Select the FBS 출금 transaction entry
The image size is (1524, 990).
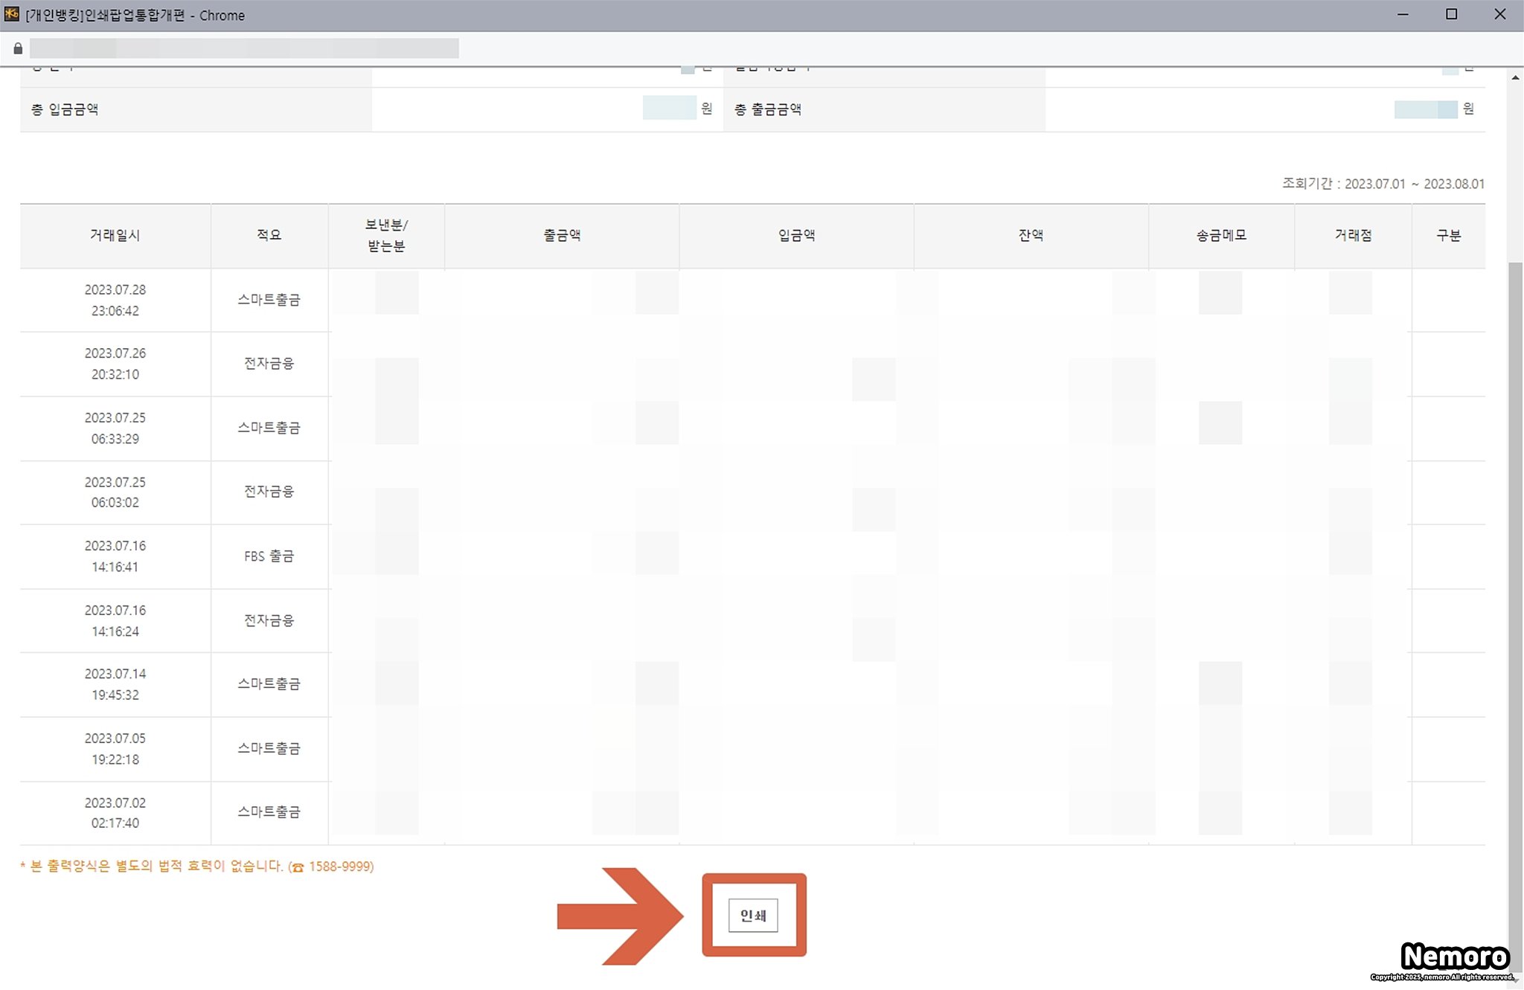click(x=269, y=556)
